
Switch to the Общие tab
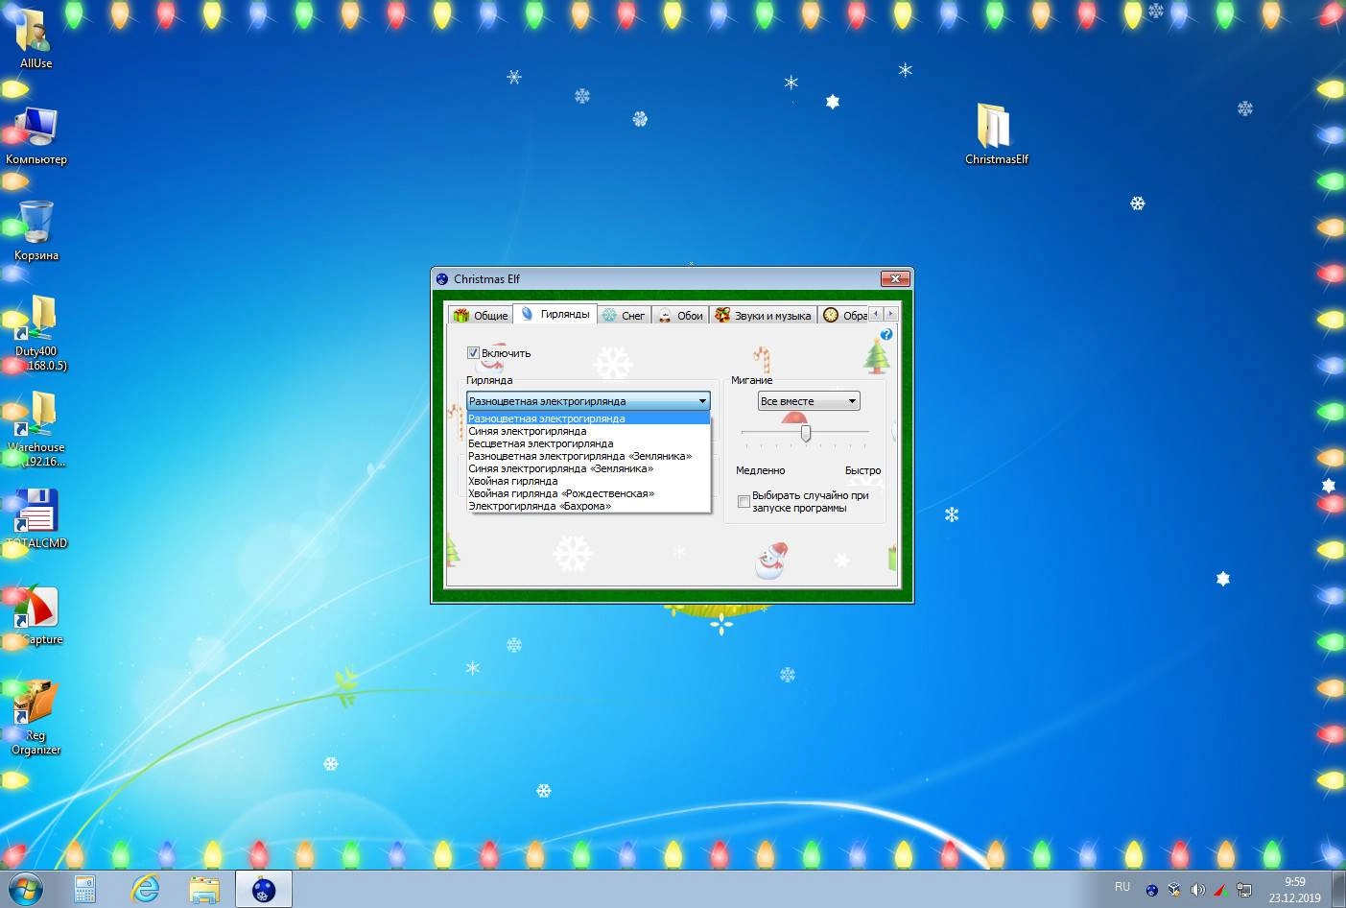click(x=481, y=315)
